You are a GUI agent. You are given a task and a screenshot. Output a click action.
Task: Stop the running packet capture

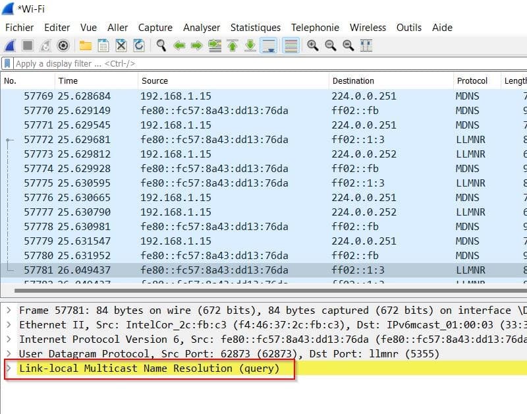pyautogui.click(x=28, y=45)
